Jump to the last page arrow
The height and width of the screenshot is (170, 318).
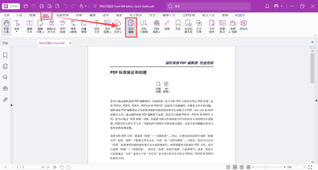(55, 167)
